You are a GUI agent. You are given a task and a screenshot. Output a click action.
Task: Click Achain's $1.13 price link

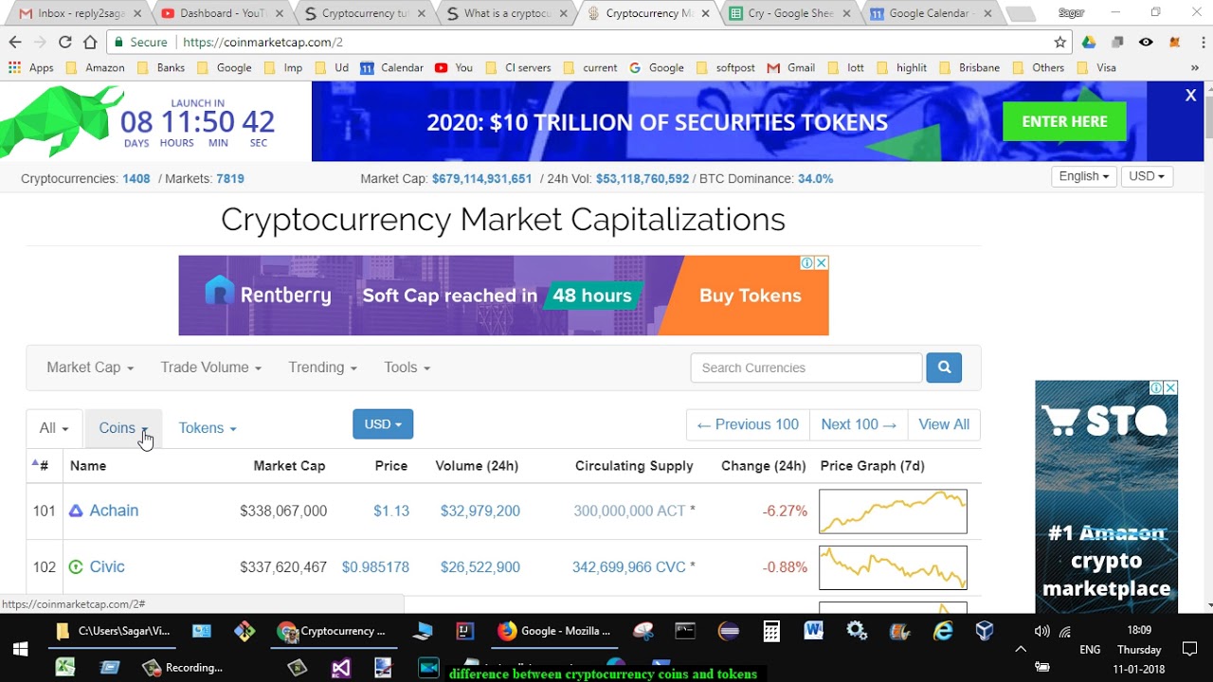tap(391, 511)
